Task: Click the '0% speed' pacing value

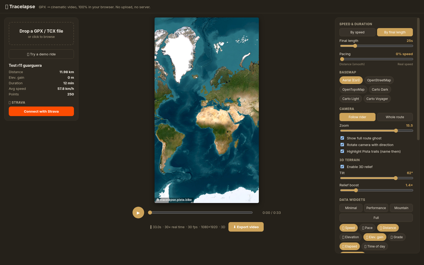Action: [x=404, y=54]
